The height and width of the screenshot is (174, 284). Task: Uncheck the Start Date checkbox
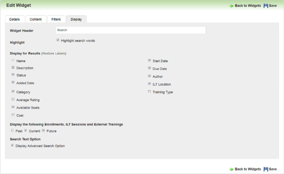(149, 60)
